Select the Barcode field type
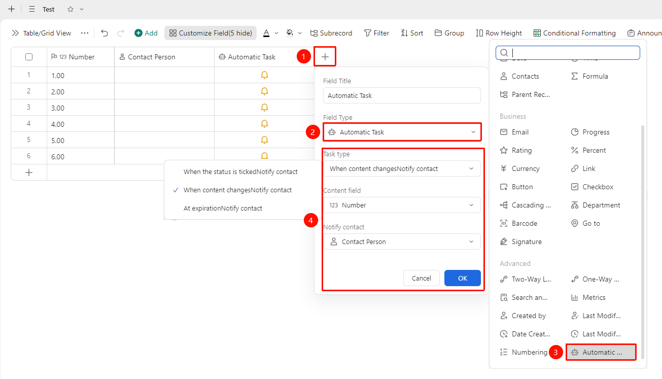 (x=519, y=223)
